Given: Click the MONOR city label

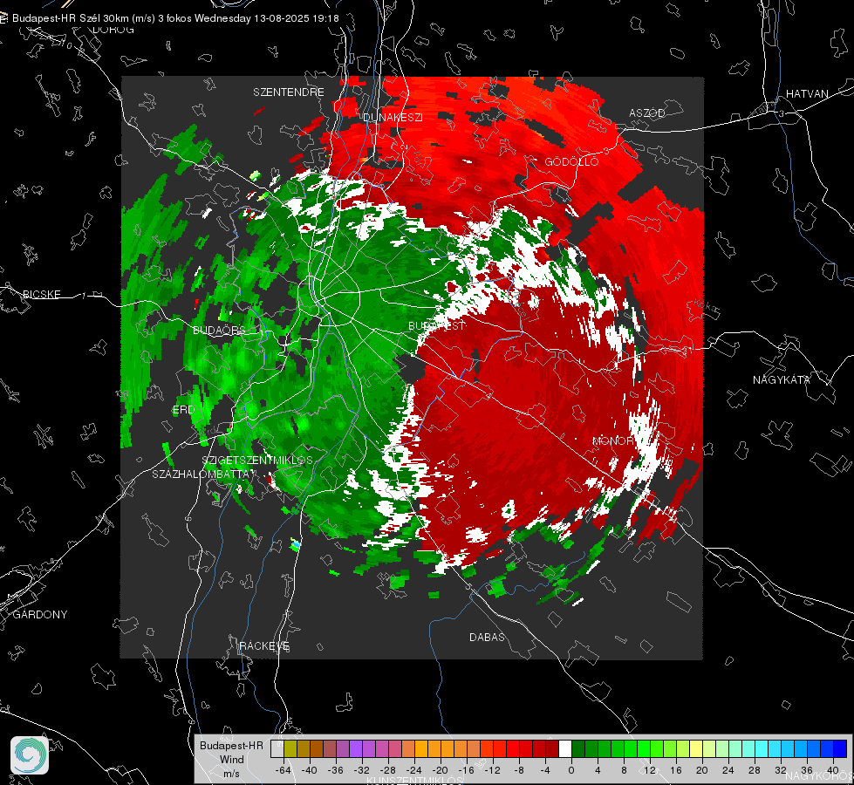Looking at the screenshot, I should tap(613, 440).
